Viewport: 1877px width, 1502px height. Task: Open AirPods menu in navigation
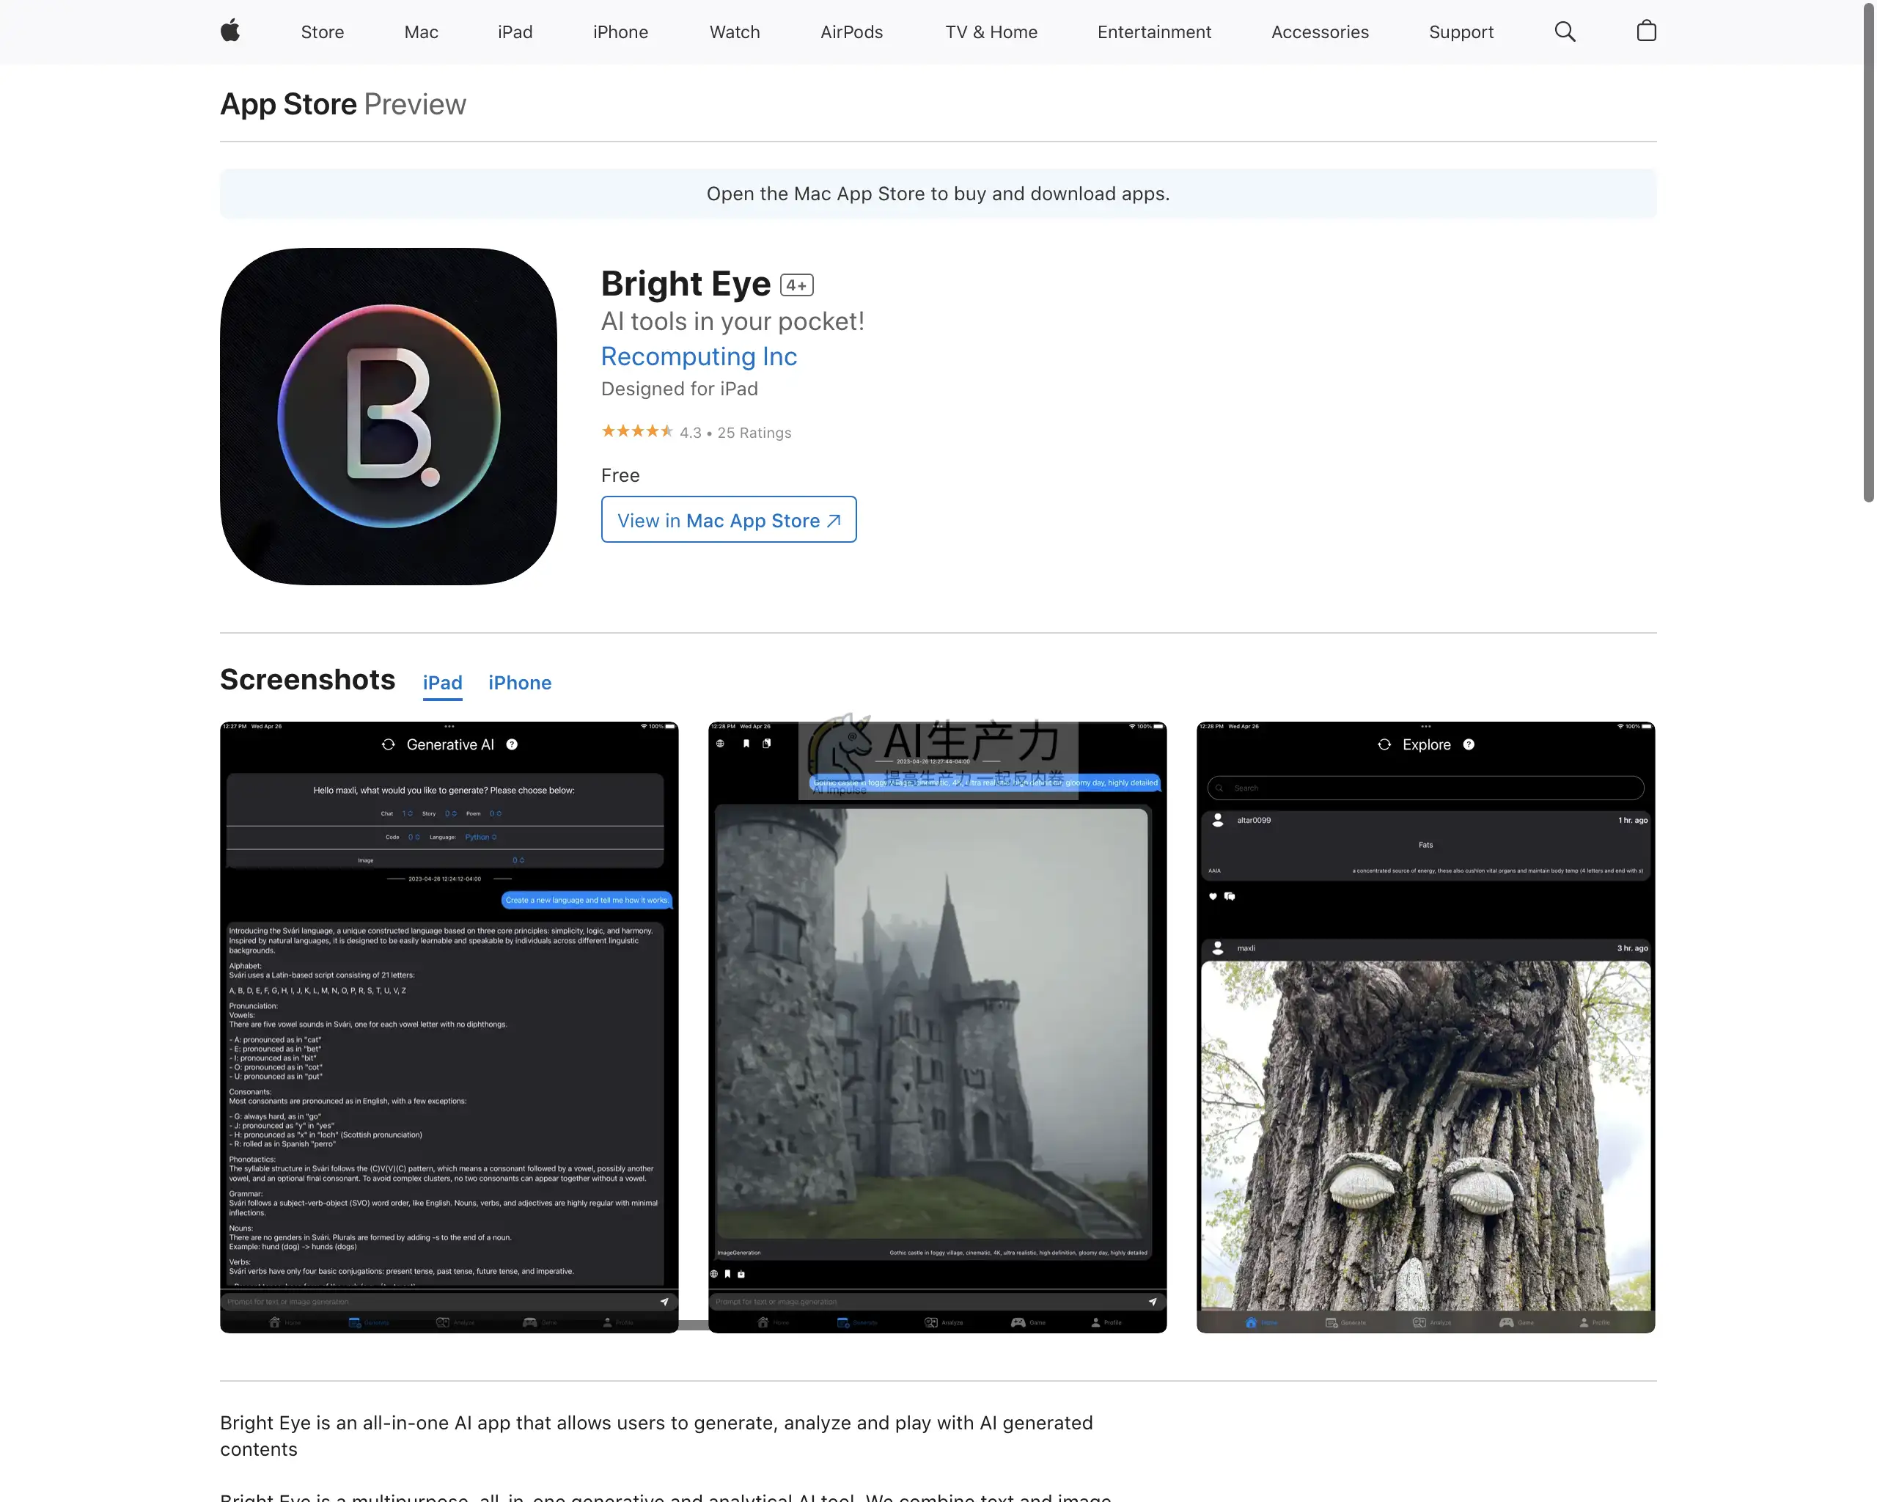[851, 32]
